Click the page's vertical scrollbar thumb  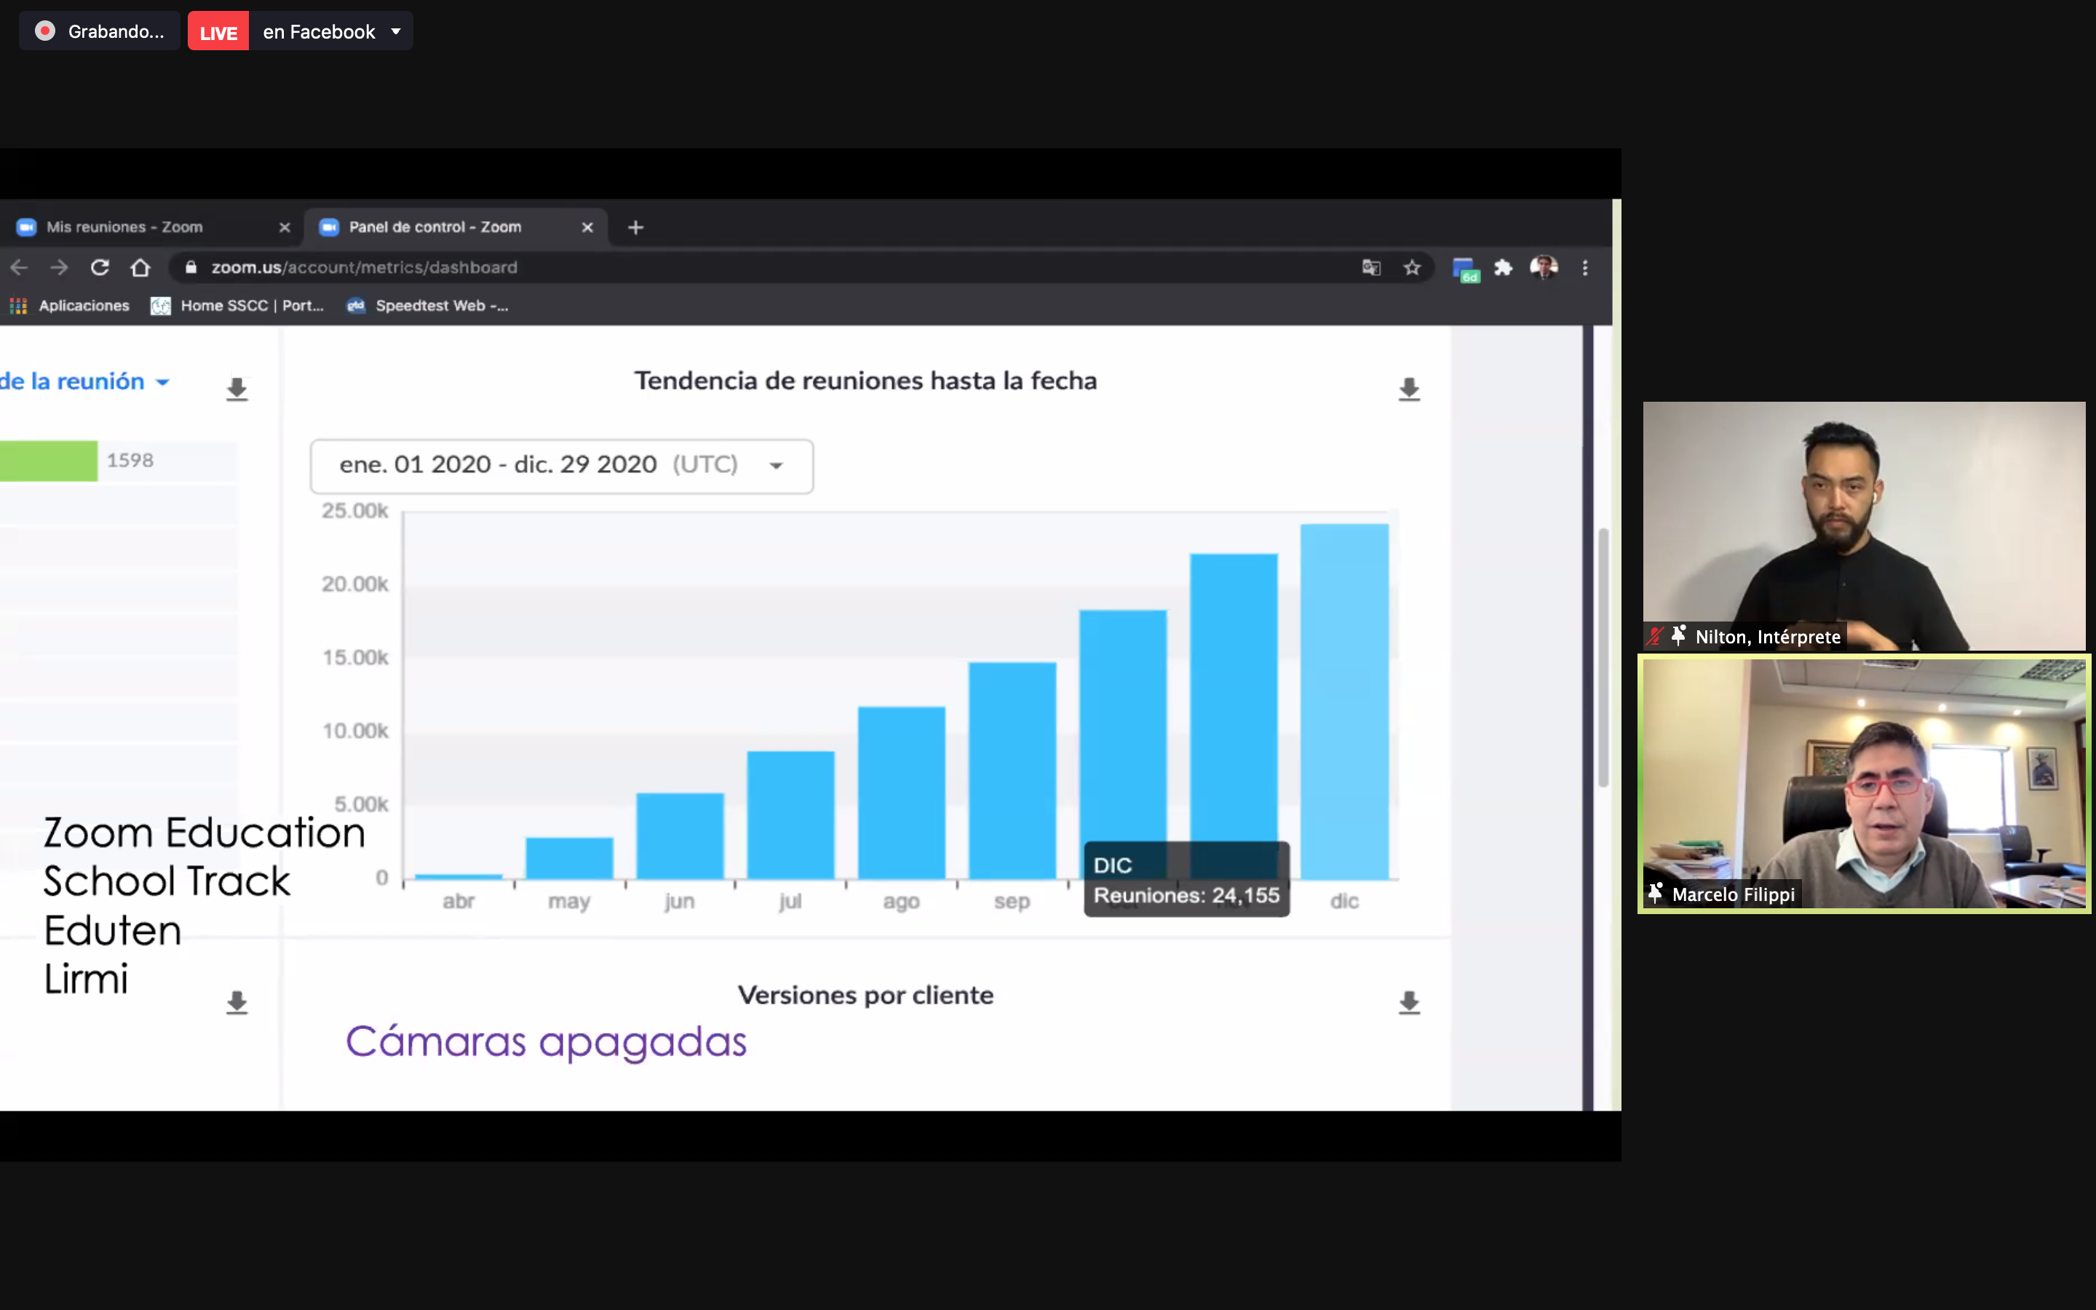(1603, 659)
